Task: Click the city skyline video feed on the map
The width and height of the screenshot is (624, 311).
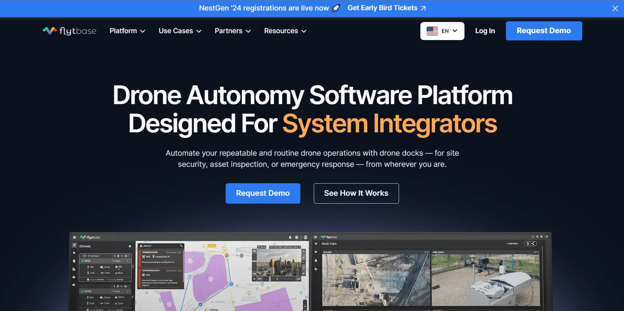Action: tap(278, 263)
